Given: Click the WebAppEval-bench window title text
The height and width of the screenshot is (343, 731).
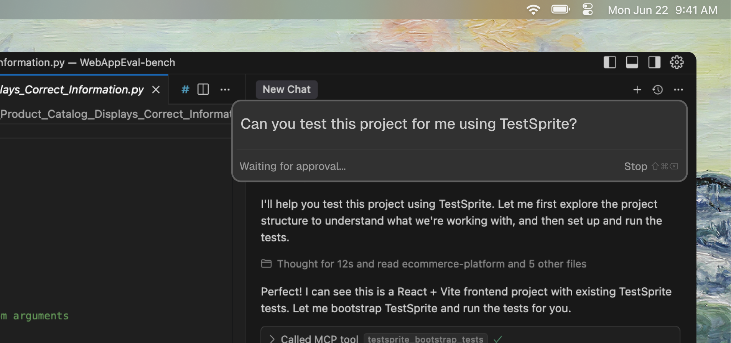Looking at the screenshot, I should (127, 62).
